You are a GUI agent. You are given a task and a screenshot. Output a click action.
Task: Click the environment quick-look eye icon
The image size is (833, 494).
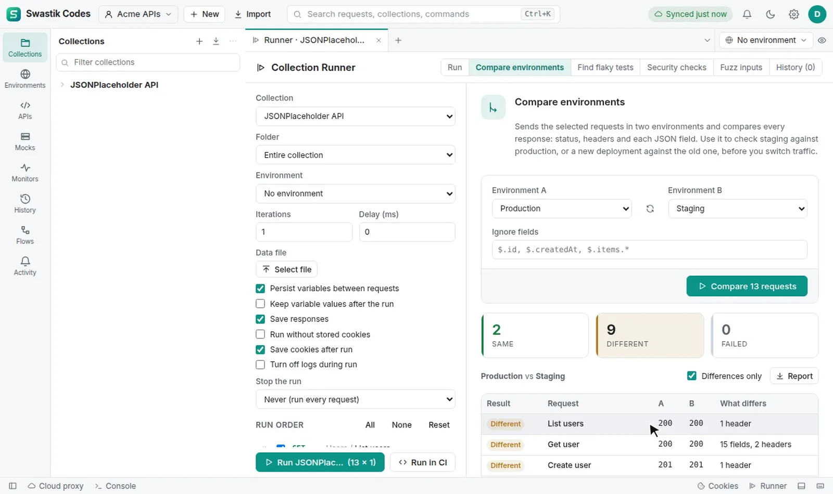coord(822,40)
